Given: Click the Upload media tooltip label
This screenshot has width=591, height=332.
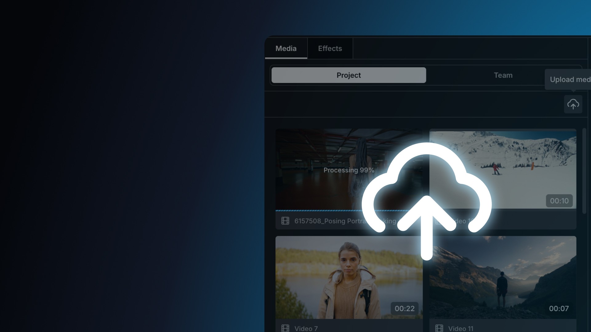Looking at the screenshot, I should pyautogui.click(x=569, y=80).
